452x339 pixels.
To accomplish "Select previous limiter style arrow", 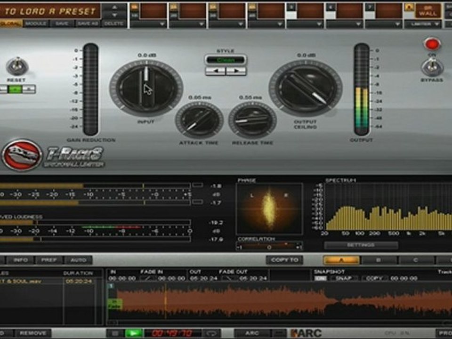I will [215, 71].
